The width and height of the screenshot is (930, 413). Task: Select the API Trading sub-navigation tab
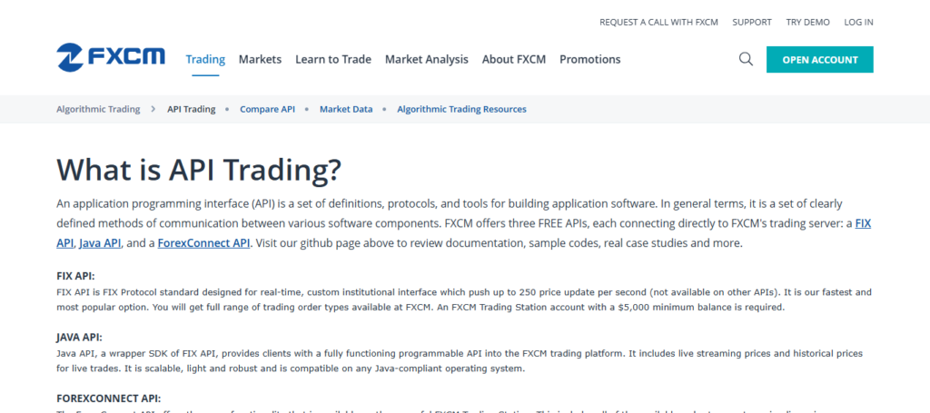click(x=191, y=109)
